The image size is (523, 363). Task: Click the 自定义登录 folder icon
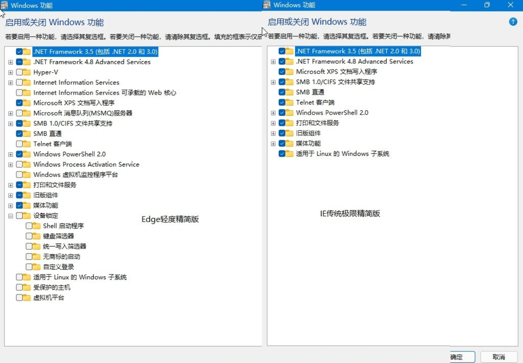click(x=37, y=267)
